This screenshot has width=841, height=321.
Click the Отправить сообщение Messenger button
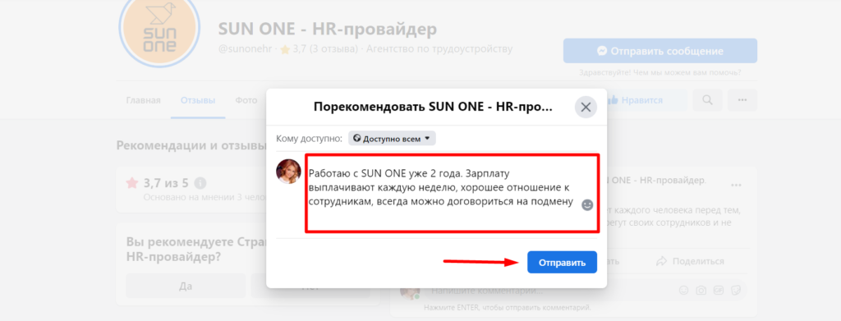tap(660, 52)
